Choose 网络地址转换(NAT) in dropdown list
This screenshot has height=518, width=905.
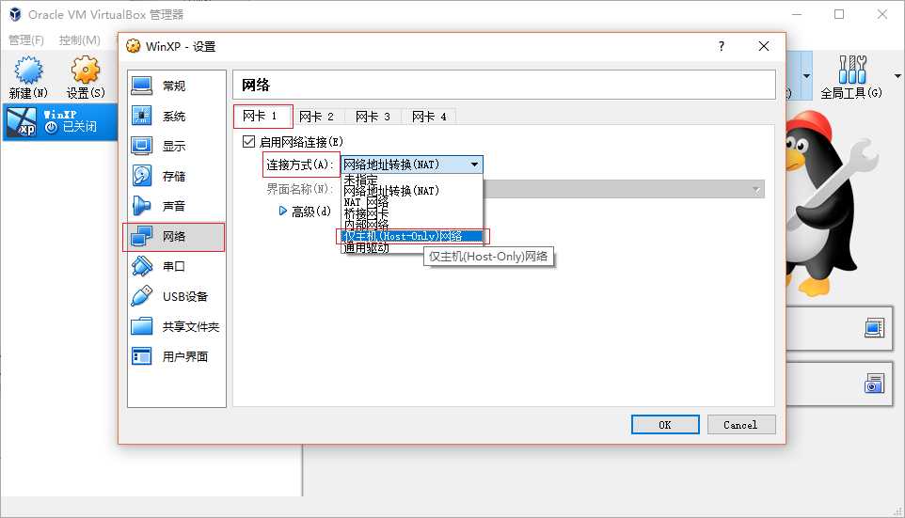pyautogui.click(x=412, y=191)
